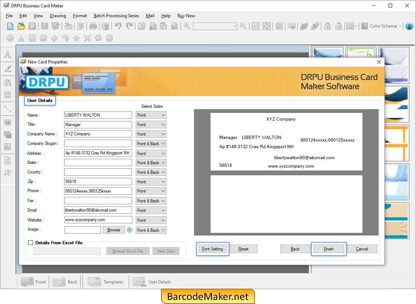
Task: Close the New Card Properties dialog
Action: (x=379, y=62)
